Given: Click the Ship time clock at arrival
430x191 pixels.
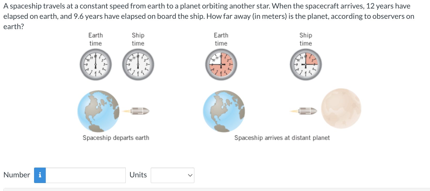Looking at the screenshot, I should (306, 65).
